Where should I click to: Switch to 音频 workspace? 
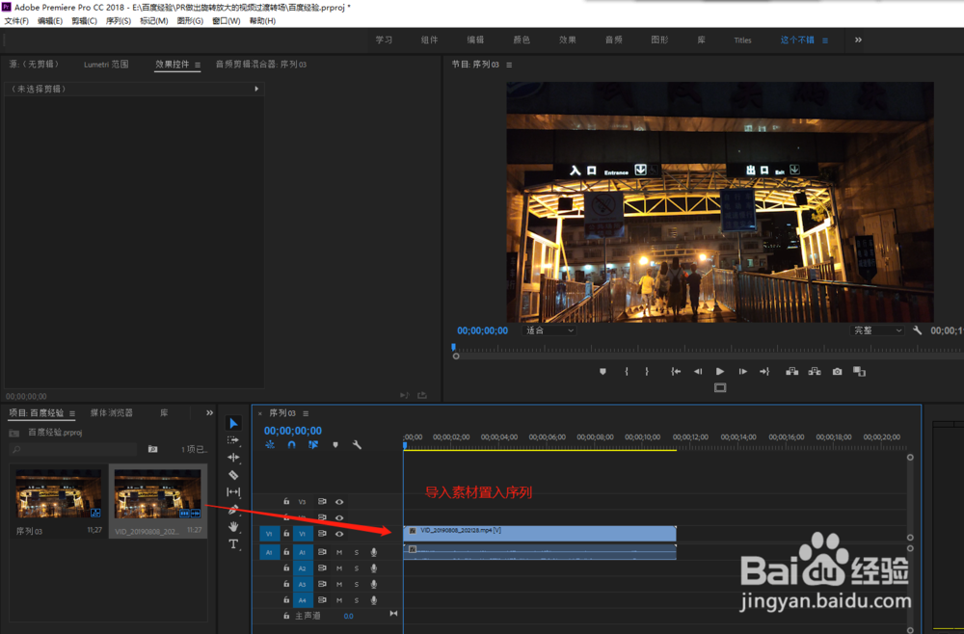click(613, 40)
